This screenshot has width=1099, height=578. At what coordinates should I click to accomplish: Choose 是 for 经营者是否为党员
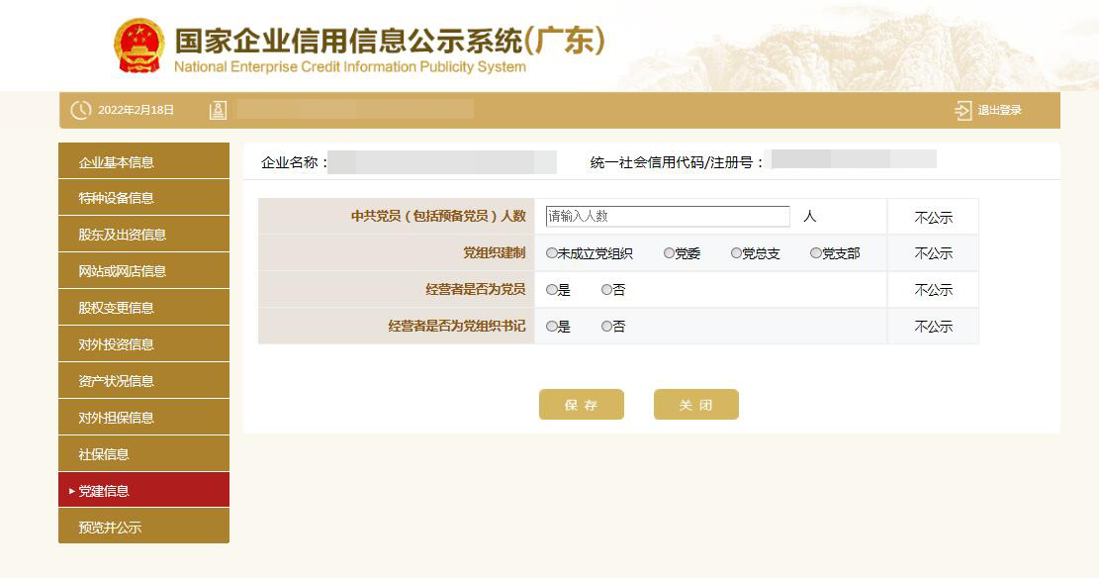click(x=552, y=290)
